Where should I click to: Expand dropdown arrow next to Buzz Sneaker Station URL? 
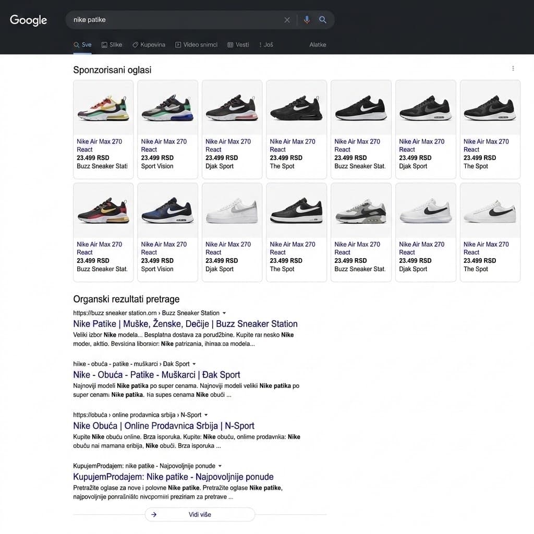tap(224, 313)
